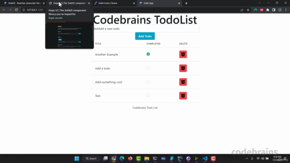
Task: Close the SolidJS tab
Action: [x=43, y=3]
